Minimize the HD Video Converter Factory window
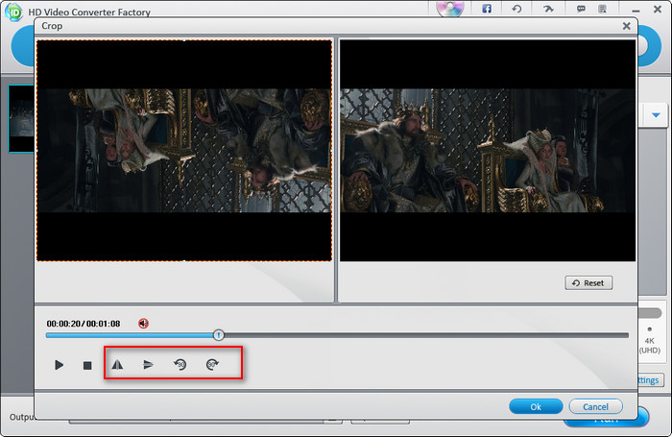Viewport: 672px width, 437px height. [x=636, y=11]
